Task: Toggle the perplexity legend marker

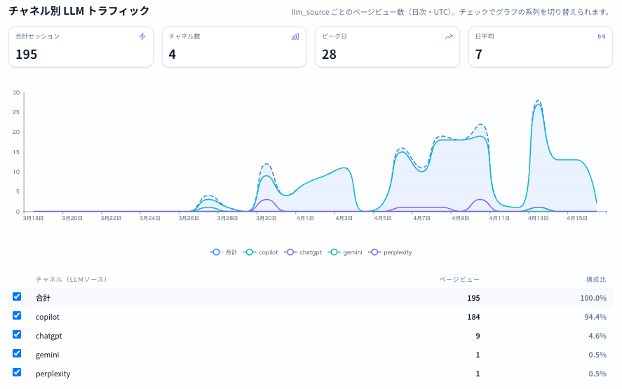Action: pyautogui.click(x=374, y=252)
